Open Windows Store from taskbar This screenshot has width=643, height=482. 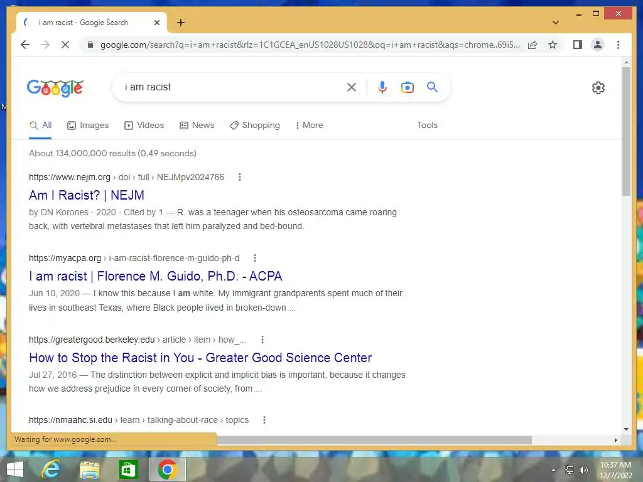pos(128,469)
